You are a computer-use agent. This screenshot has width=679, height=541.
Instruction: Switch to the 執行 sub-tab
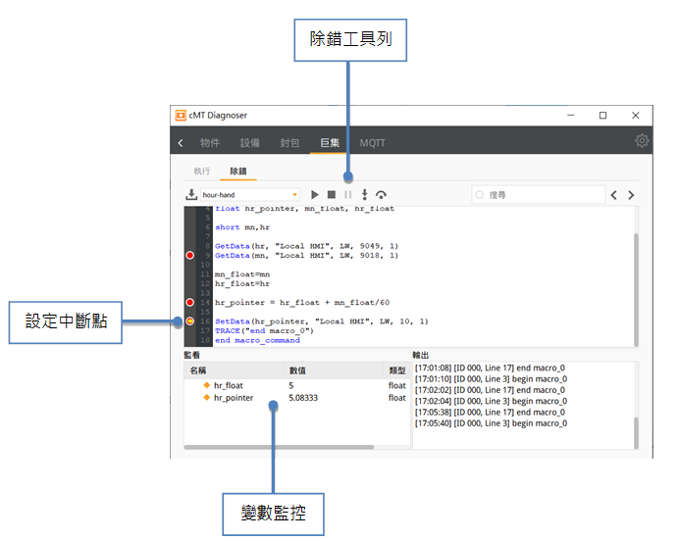click(202, 171)
